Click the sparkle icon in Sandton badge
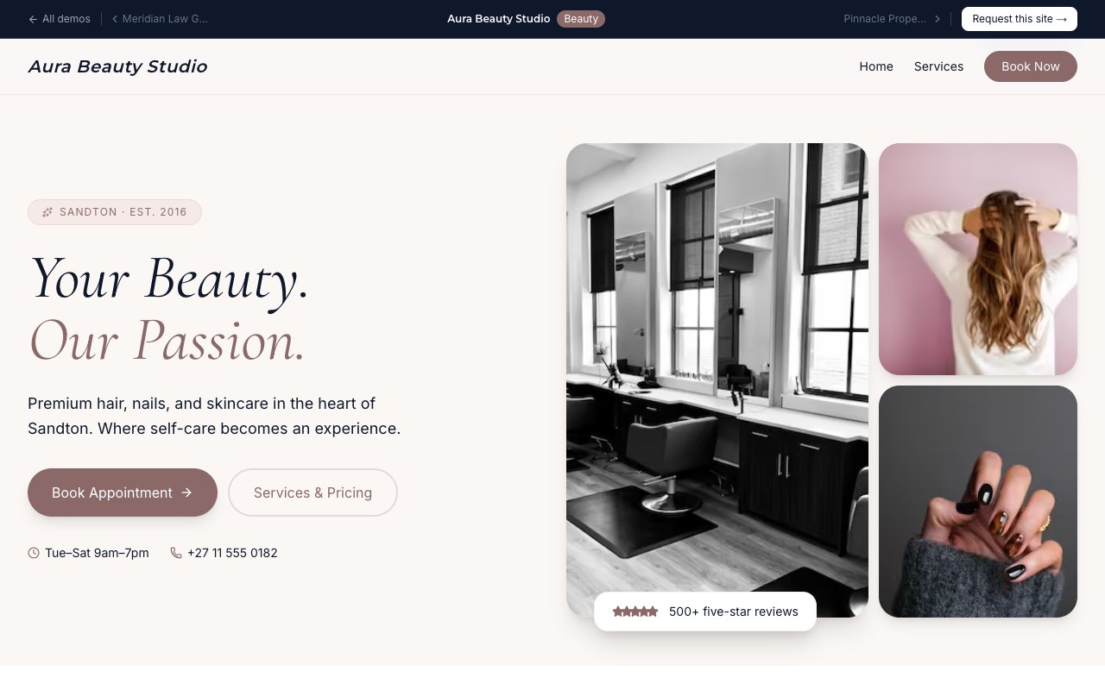The width and height of the screenshot is (1105, 690). 47,212
